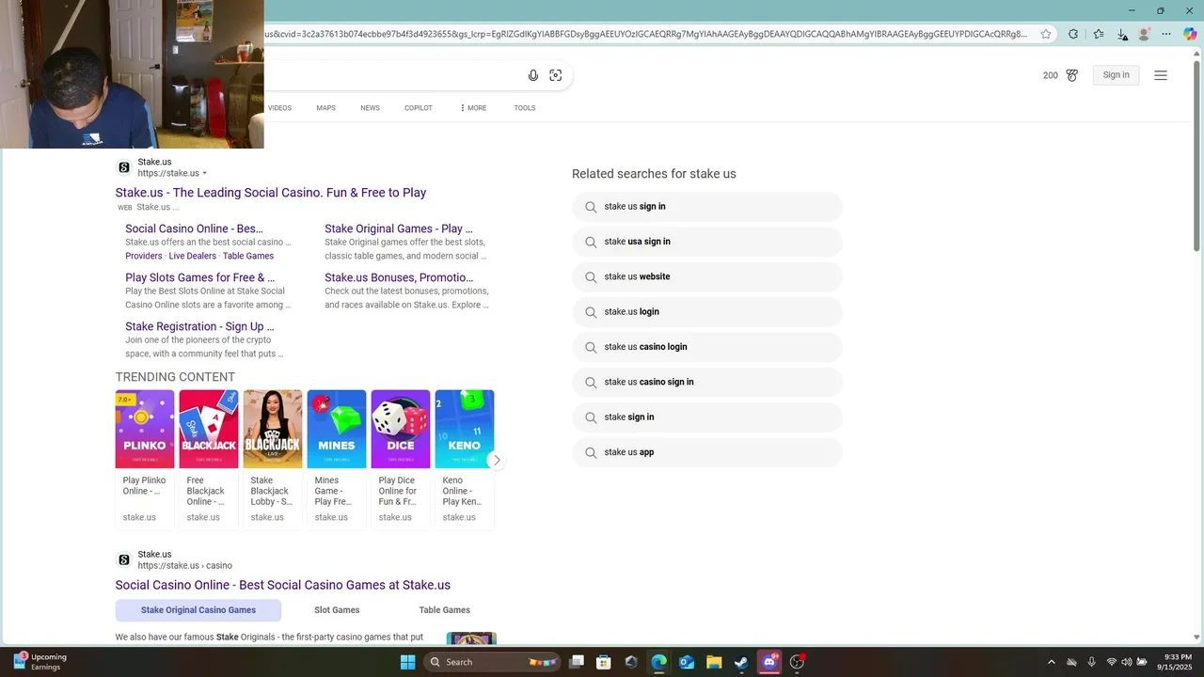Open 'Social Casino Online - Best Social Casino Games' link
The height and width of the screenshot is (677, 1204).
tap(283, 585)
